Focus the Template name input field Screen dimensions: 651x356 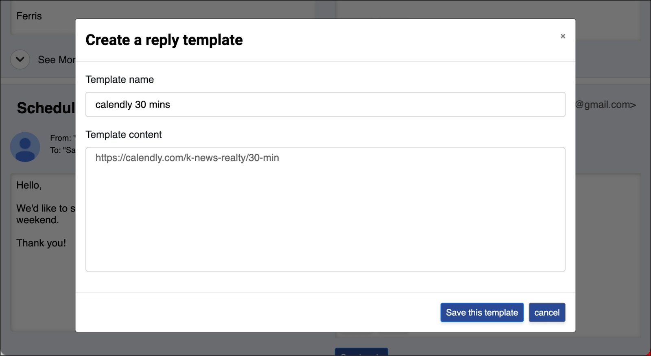point(325,104)
